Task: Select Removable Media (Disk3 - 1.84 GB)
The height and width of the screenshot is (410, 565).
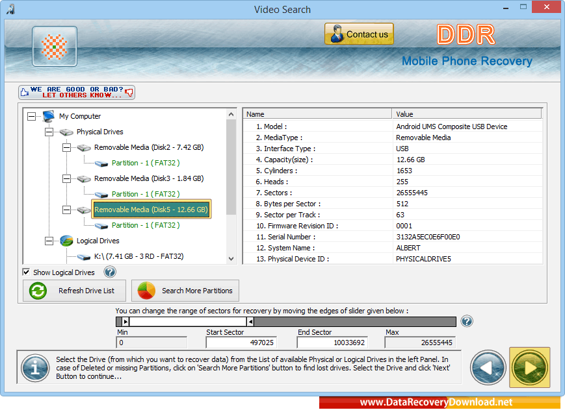Action: 149,178
